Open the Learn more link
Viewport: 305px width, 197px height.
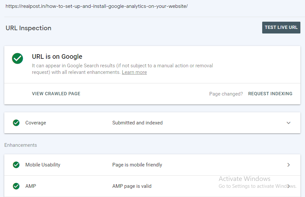(134, 72)
